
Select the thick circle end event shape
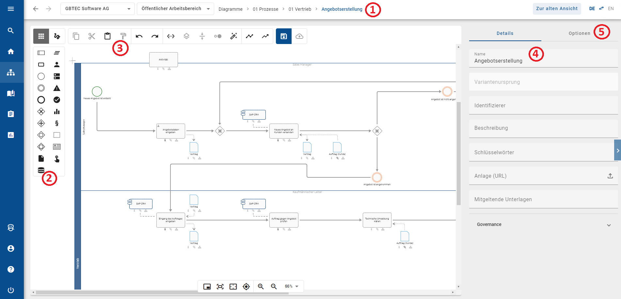point(41,100)
